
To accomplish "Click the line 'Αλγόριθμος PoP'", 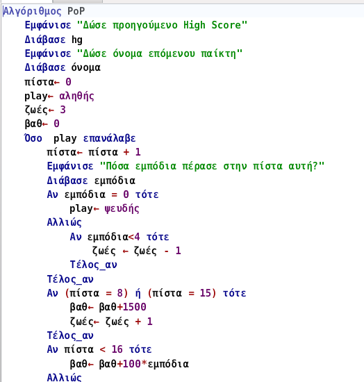I will coord(44,11).
